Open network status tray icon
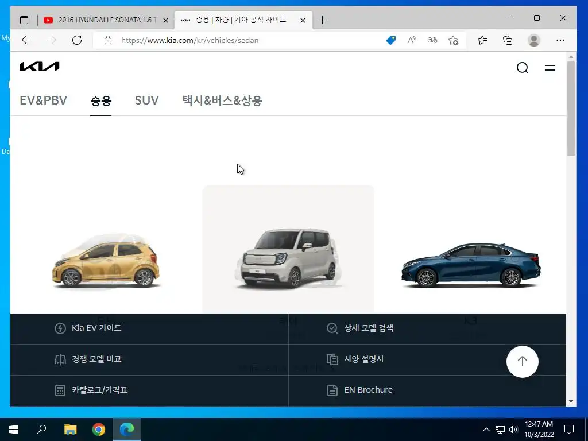588x441 pixels. pos(500,430)
